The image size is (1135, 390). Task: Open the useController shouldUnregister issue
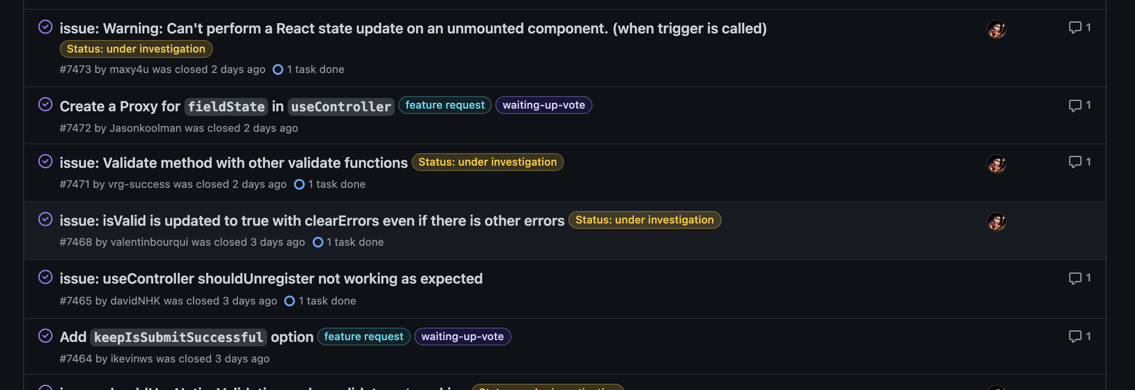coord(271,278)
